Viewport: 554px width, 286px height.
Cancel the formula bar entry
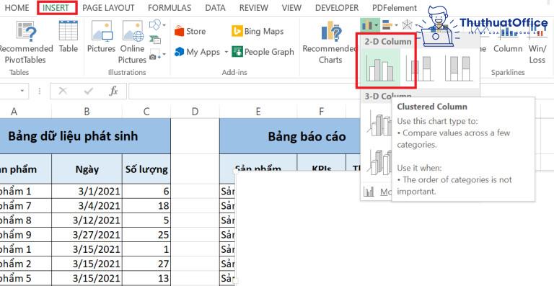pos(63,91)
